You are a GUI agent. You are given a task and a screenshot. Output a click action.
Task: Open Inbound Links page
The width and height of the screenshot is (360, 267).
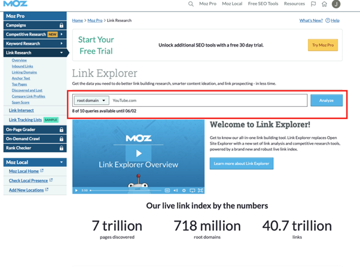[22, 66]
